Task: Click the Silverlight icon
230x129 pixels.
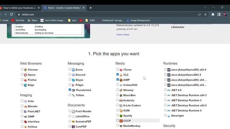Action: pyautogui.click(x=169, y=116)
